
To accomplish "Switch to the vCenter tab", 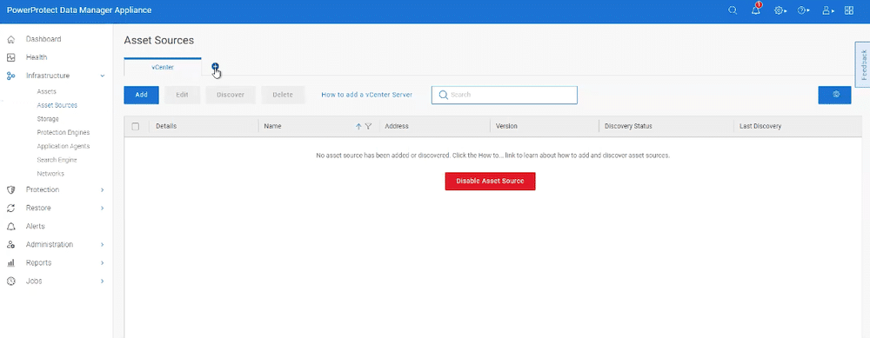I will coord(163,67).
